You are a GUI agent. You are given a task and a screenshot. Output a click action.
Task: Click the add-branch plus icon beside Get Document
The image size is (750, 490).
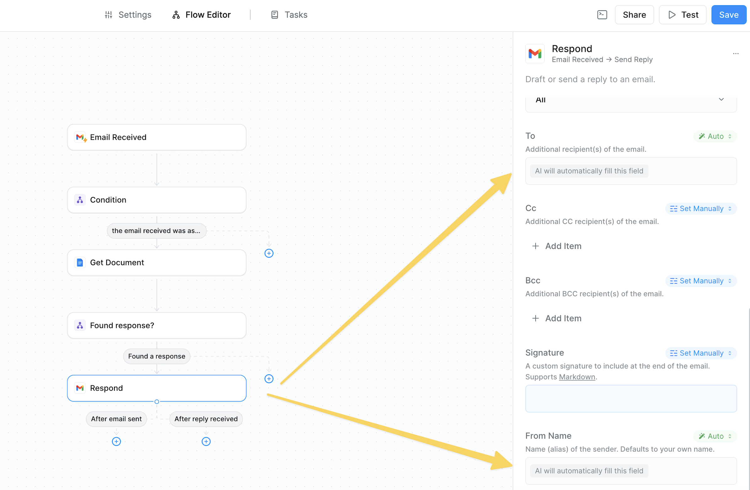[269, 253]
